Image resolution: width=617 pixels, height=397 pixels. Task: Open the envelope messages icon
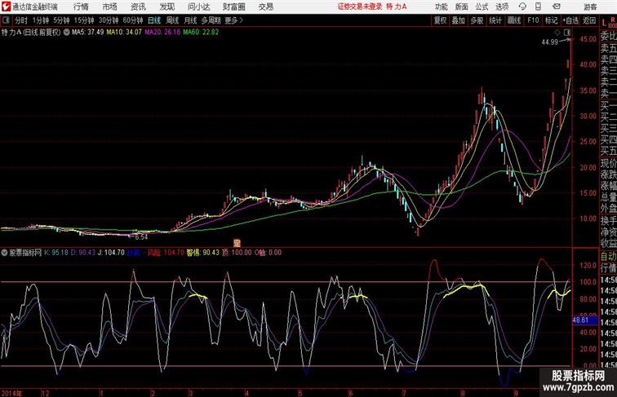(557, 7)
